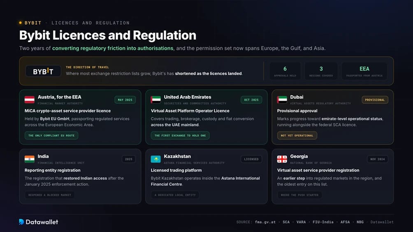Click the 'Not yet operational' tag
The image size is (413, 232).
(x=297, y=136)
